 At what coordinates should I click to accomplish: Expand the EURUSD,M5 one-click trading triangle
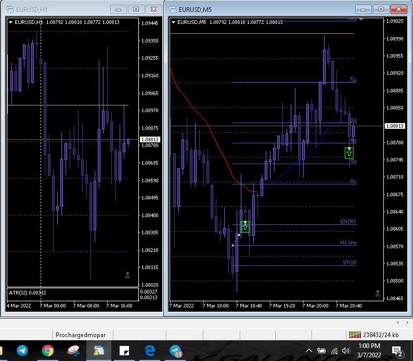173,22
